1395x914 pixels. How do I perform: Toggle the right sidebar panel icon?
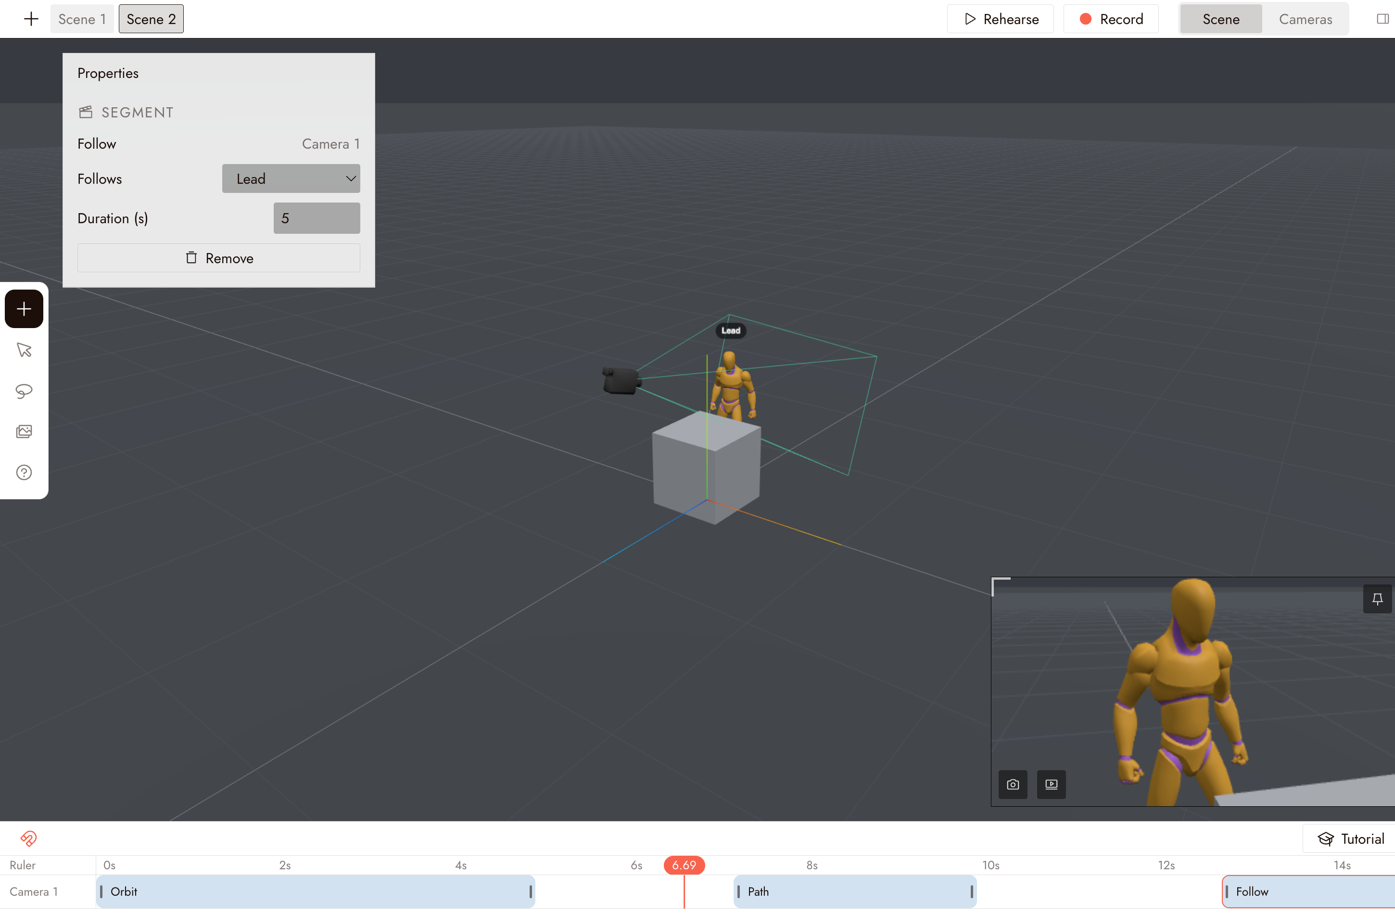coord(1382,19)
